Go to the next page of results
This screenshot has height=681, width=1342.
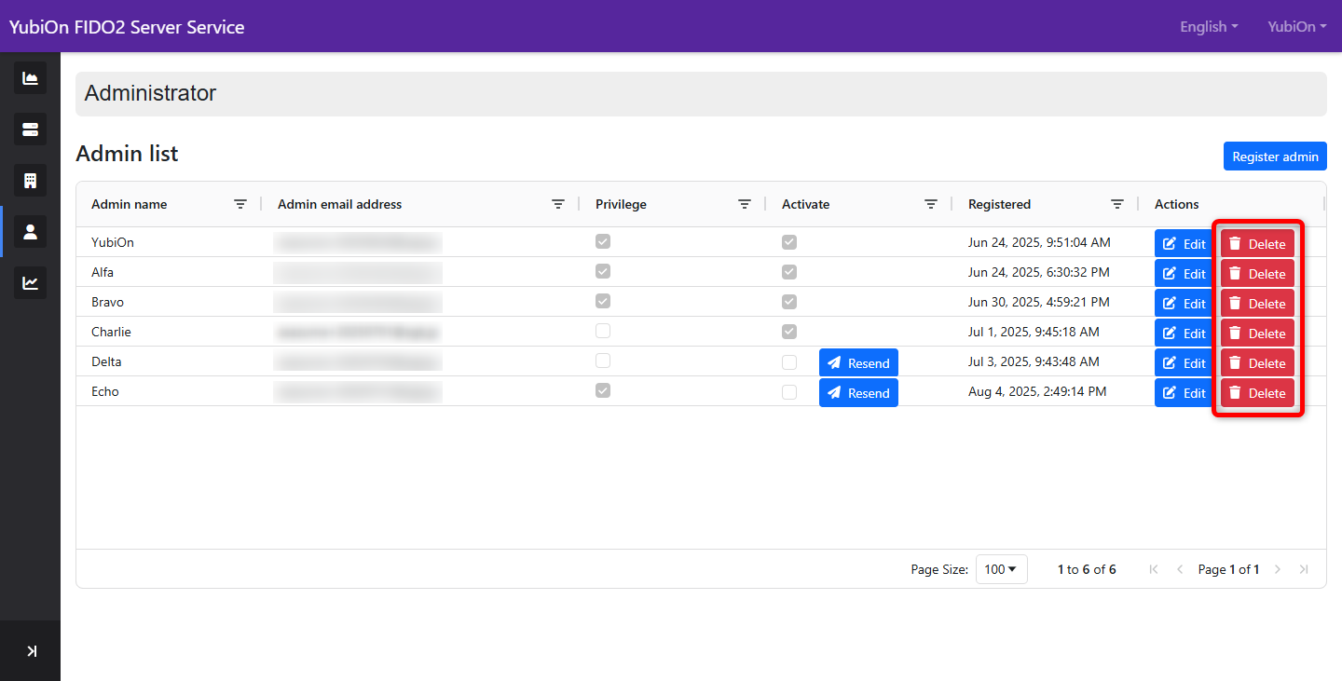1278,569
